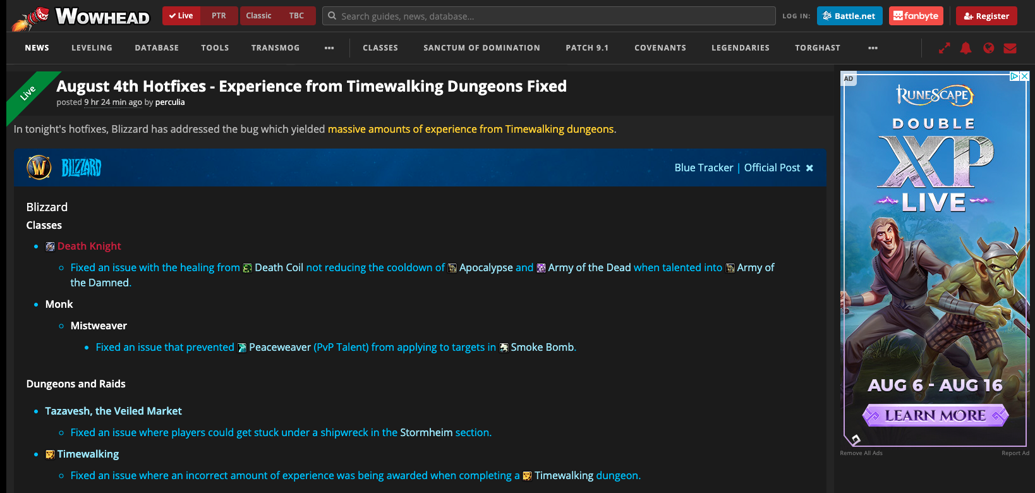Open the Leveling menu
This screenshot has height=493, width=1035.
pyautogui.click(x=92, y=48)
